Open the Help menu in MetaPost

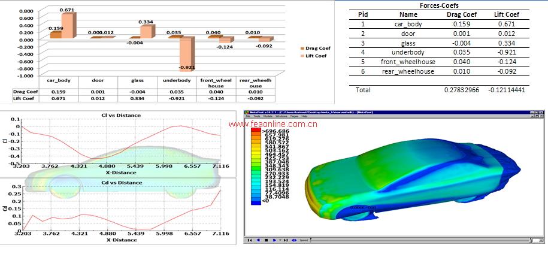click(304, 116)
